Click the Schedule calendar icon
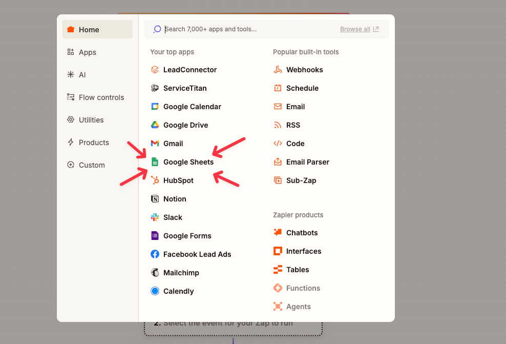Viewport: 506px width, 344px height. [x=278, y=88]
